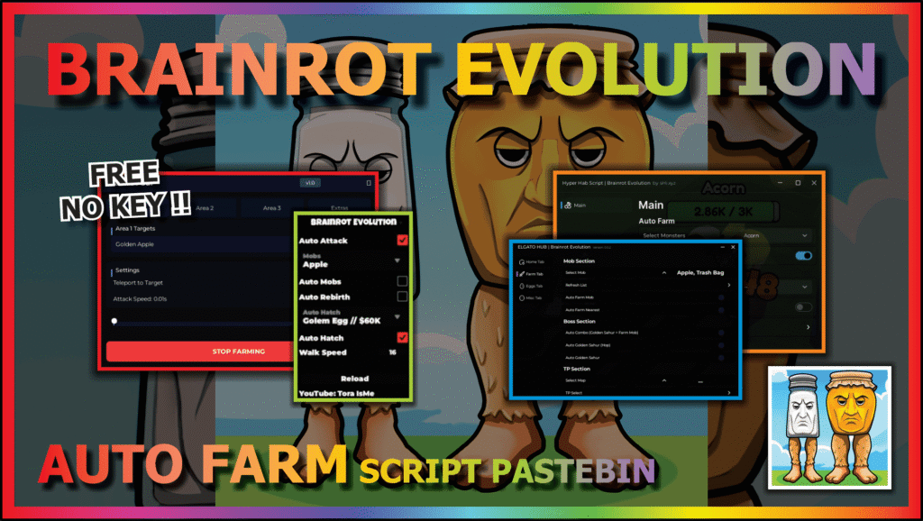Switch off the blue enabled toggle in Hyper Hab

click(x=803, y=255)
